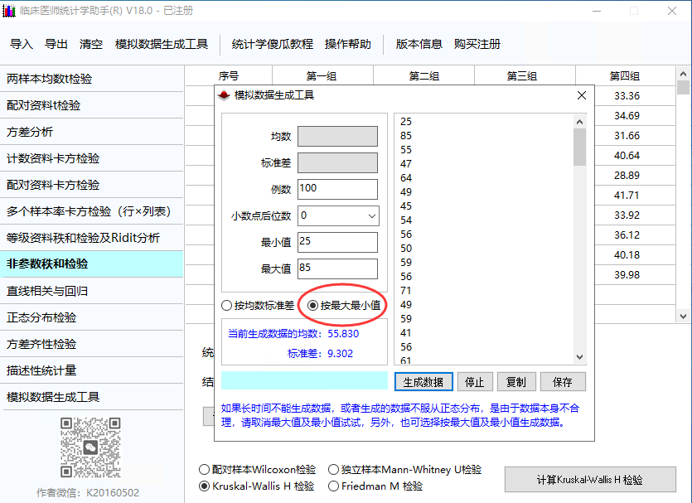692x503 pixels.
Task: Click the cell containing 28.89
Action: coord(627,175)
